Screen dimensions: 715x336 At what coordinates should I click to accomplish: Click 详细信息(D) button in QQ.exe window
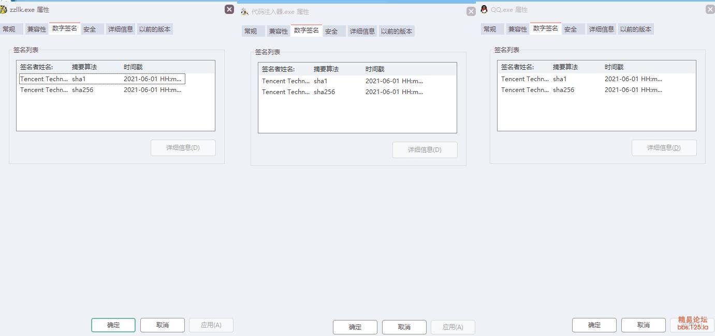pyautogui.click(x=664, y=148)
